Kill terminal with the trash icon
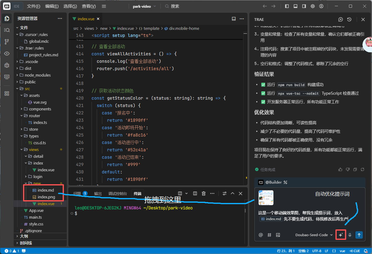This screenshot has height=254, width=372. click(203, 193)
